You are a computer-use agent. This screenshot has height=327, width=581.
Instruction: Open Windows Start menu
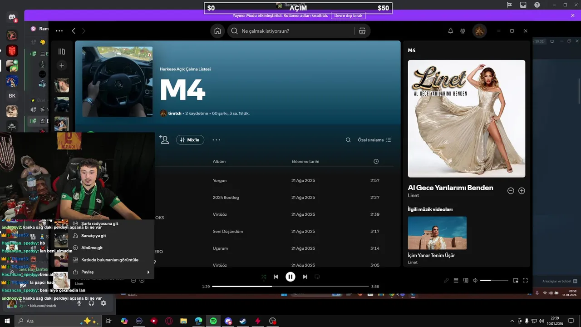tap(7, 321)
